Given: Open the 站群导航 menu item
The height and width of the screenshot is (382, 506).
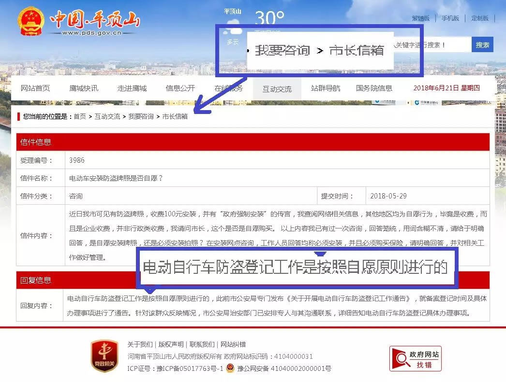Looking at the screenshot, I should (x=325, y=88).
